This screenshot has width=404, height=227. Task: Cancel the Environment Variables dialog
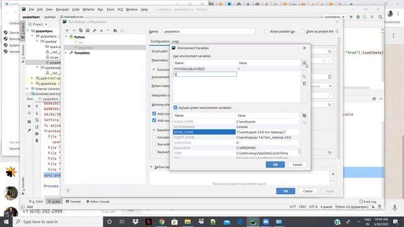[x=297, y=165]
